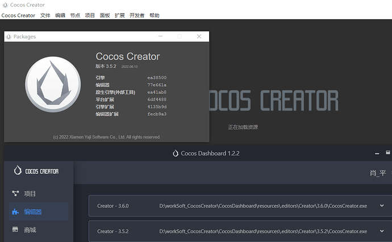Click the engine hash ea38500
The image size is (392, 242).
[157, 78]
